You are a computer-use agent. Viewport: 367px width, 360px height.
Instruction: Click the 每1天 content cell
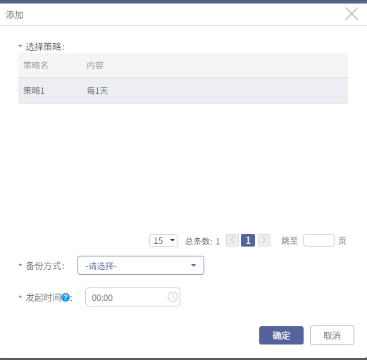click(x=97, y=91)
